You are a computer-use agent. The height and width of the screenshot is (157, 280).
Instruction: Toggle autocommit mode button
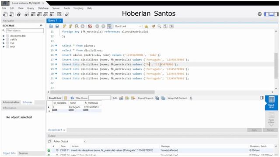point(109,26)
